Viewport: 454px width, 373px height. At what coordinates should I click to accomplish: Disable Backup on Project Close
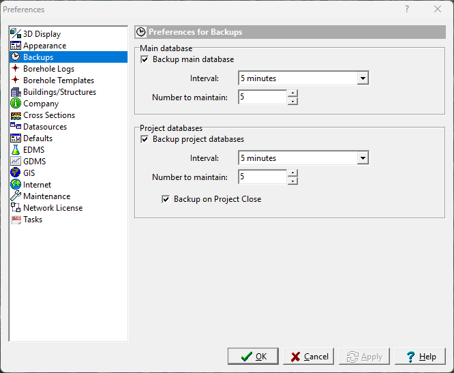[166, 200]
